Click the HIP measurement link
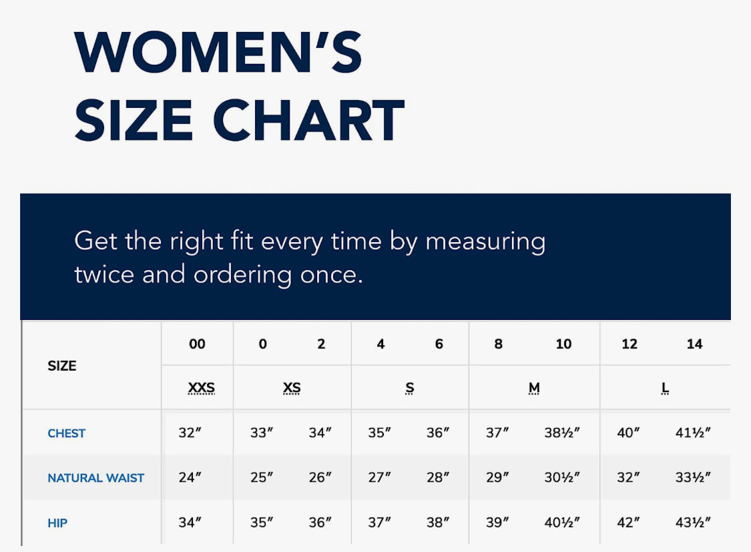The width and height of the screenshot is (751, 552). tap(57, 523)
